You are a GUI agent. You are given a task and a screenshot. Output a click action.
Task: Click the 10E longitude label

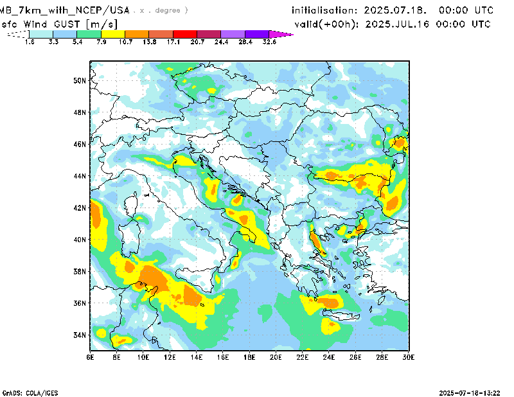point(143,357)
